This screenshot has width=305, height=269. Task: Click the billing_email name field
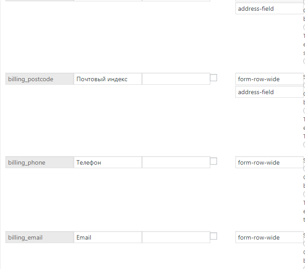pyautogui.click(x=40, y=237)
